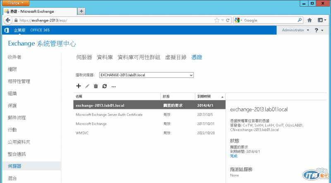Expand the help menu dropdown arrow
The width and height of the screenshot is (331, 183).
322,30
